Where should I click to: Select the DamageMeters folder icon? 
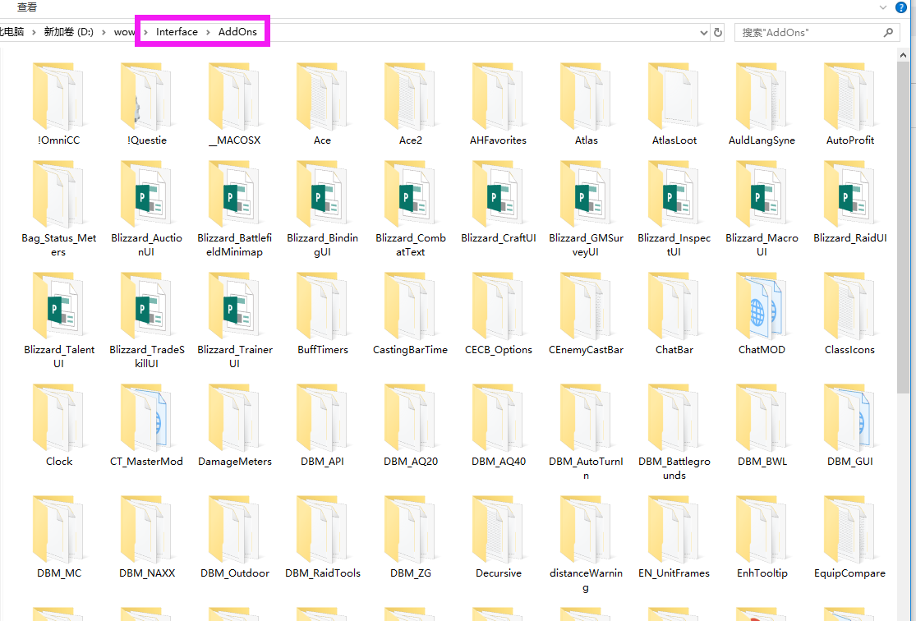[x=234, y=418]
